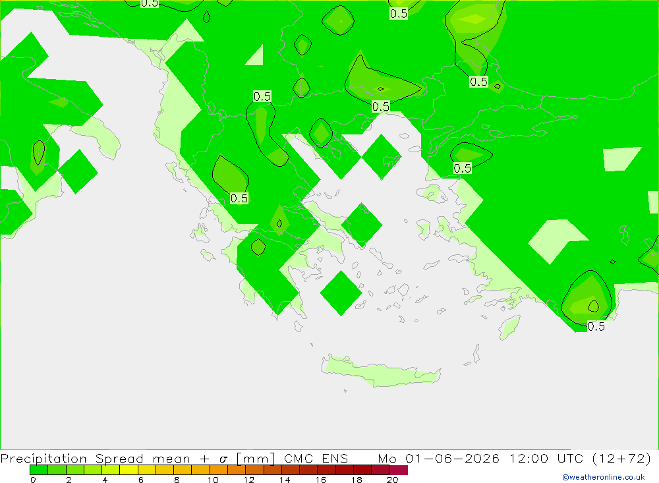Click the 0.5 contour label on the southern Turkey coast
Screen dimensions: 659x483
[596, 327]
